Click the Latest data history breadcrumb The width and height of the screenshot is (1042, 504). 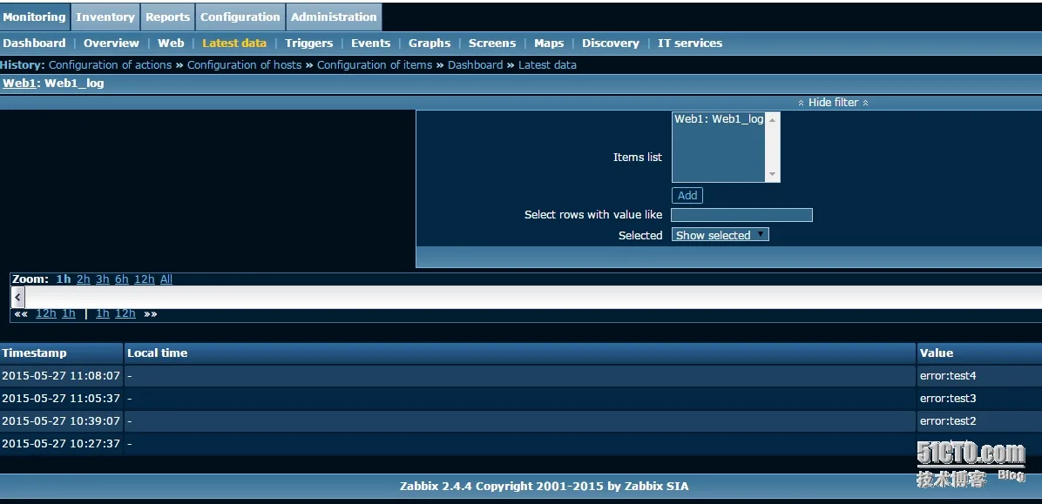(x=547, y=65)
